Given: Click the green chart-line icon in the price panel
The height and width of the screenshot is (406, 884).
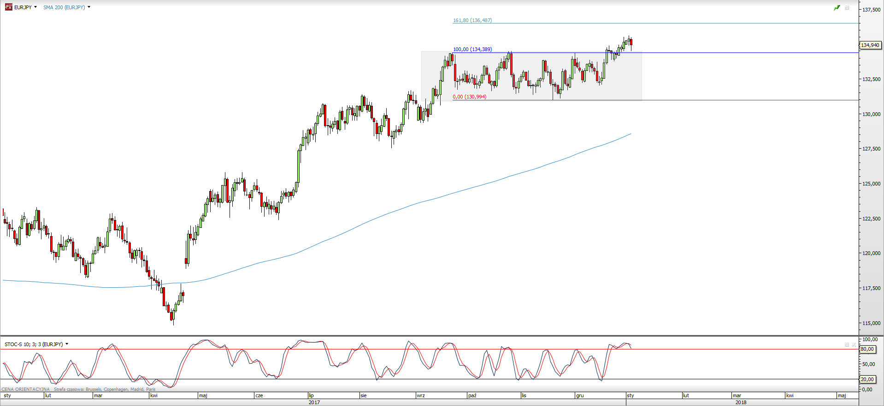Looking at the screenshot, I should point(837,8).
